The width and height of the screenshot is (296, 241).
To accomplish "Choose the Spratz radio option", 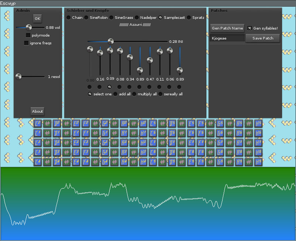I will [x=189, y=17].
